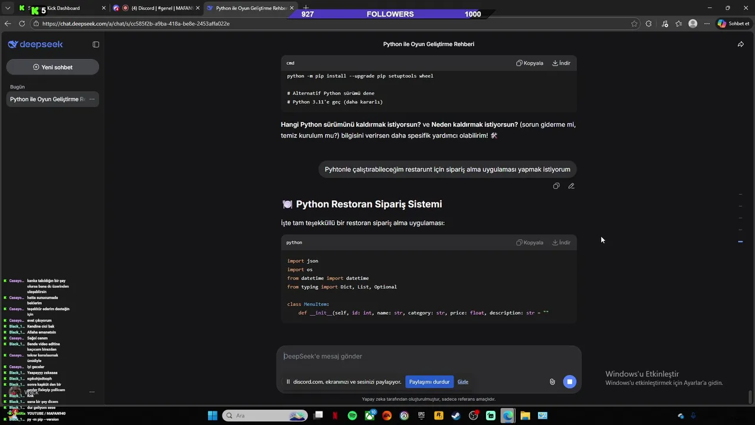Open browser extensions puzzle icon
755x425 pixels.
649,24
